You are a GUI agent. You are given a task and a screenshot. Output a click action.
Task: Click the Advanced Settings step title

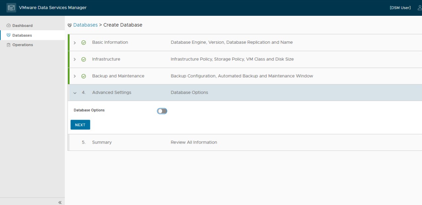pos(112,93)
